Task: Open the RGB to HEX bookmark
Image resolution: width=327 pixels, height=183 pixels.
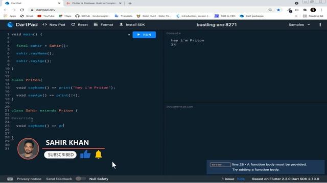Action: coord(225,16)
